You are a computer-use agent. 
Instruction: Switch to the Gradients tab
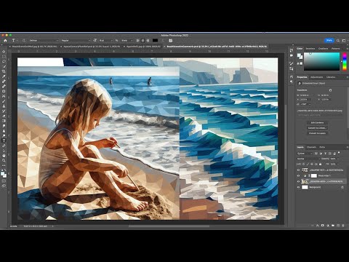tap(323, 49)
